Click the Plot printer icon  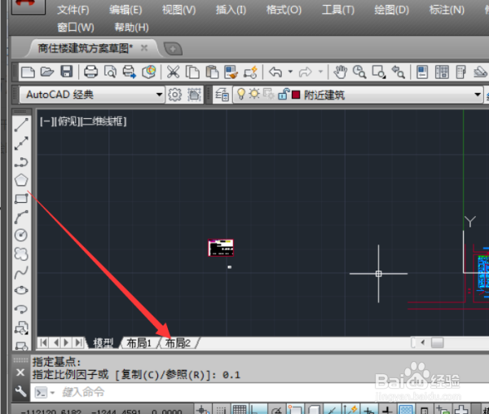pos(90,72)
